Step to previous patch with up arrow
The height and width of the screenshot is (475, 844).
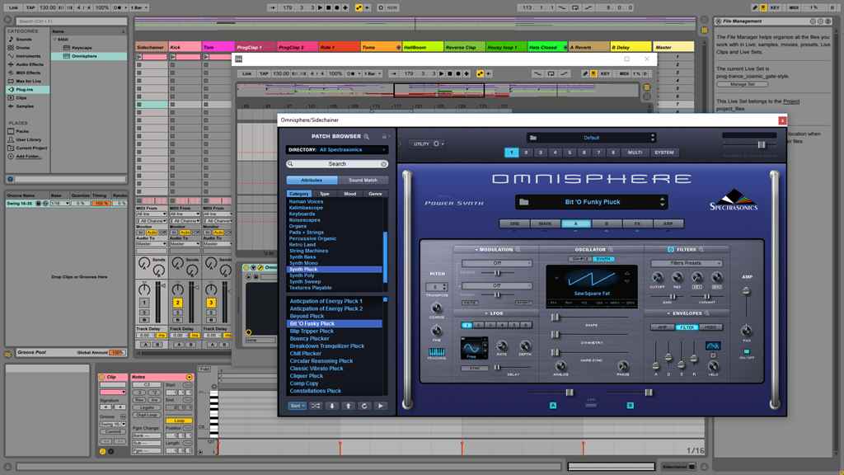click(348, 406)
